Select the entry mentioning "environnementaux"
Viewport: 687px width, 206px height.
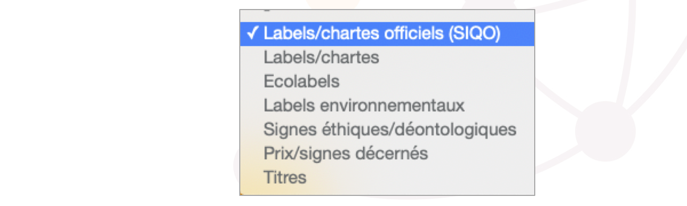pos(387,105)
